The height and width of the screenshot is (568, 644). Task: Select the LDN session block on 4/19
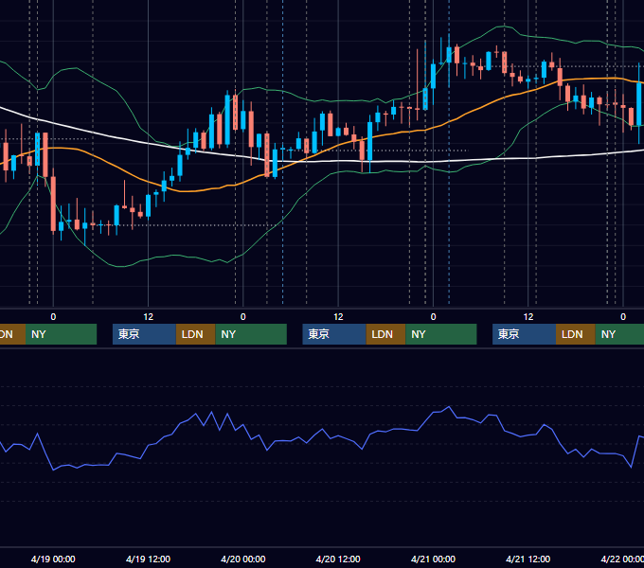pyautogui.click(x=195, y=334)
